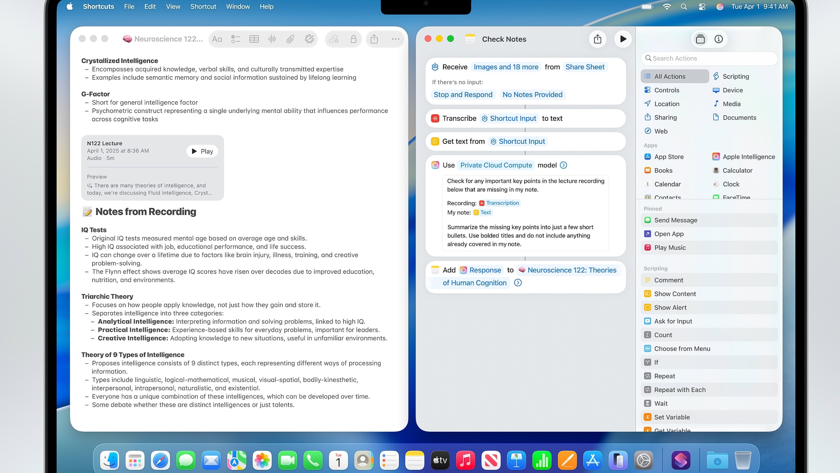Open Spotlight search in menu bar
840x473 pixels.
click(684, 7)
